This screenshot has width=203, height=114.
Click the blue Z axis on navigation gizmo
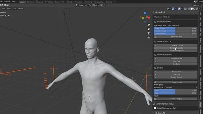coord(145,13)
